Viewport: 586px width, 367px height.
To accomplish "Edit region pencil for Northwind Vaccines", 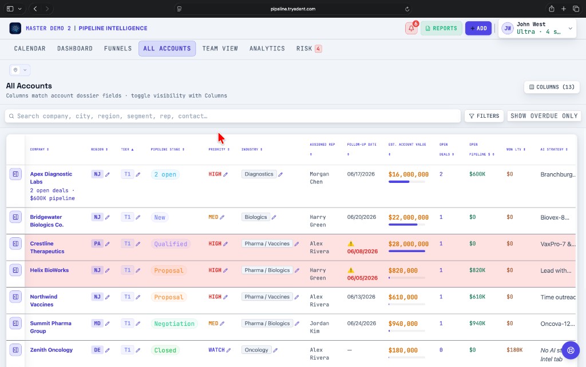I will pos(108,297).
